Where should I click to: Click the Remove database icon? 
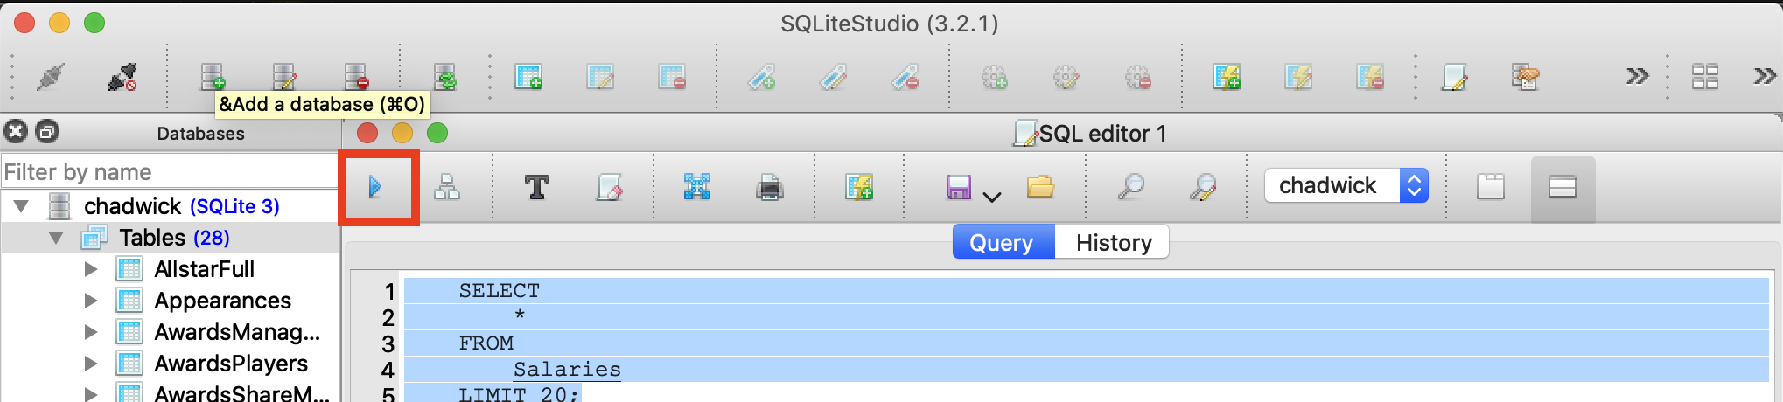(356, 77)
